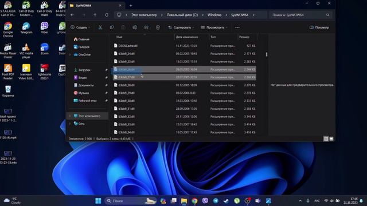The image size is (367, 206).
Task: Open Документы in the sidebar
Action: [x=84, y=85]
